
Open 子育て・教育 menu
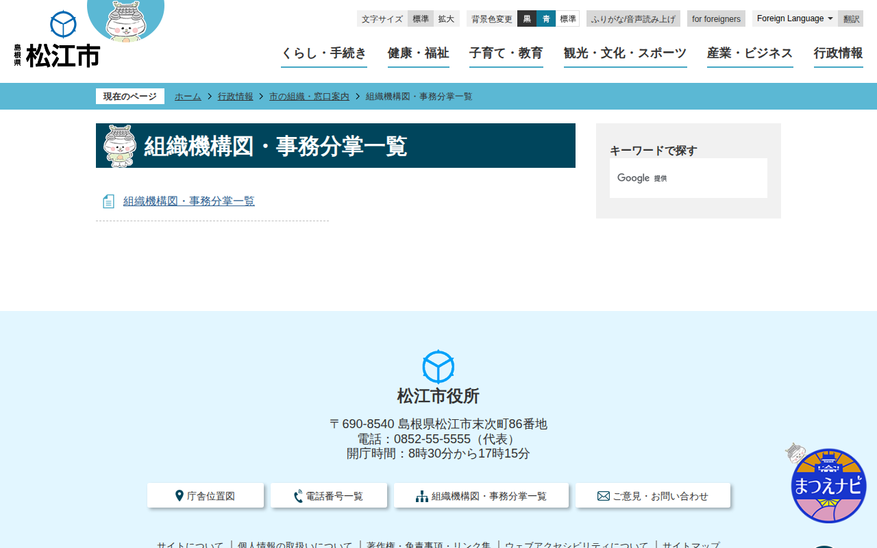[x=506, y=53]
